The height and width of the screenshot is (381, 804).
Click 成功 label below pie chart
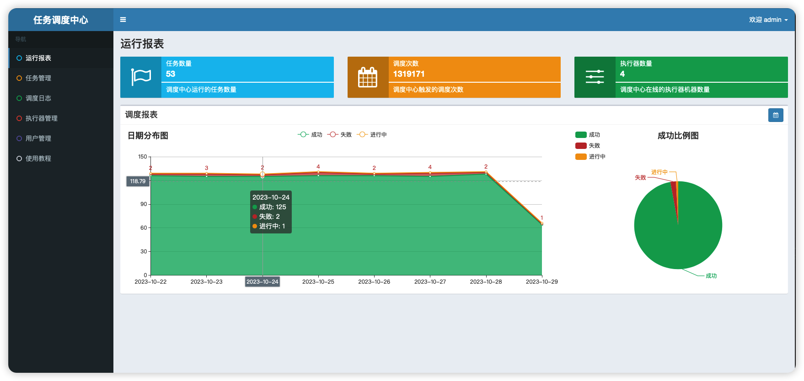click(711, 276)
